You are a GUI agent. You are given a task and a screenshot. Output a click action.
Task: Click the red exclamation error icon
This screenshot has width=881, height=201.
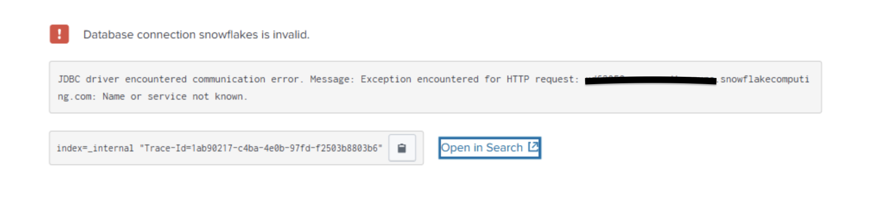(x=59, y=34)
